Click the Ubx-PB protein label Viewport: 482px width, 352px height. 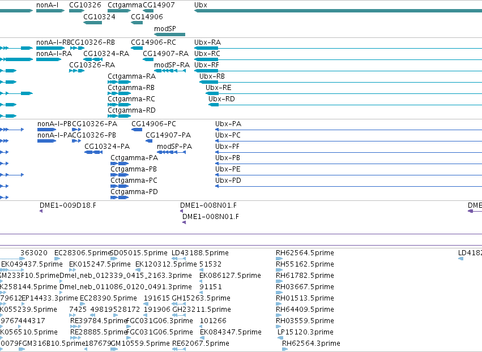pyautogui.click(x=228, y=158)
